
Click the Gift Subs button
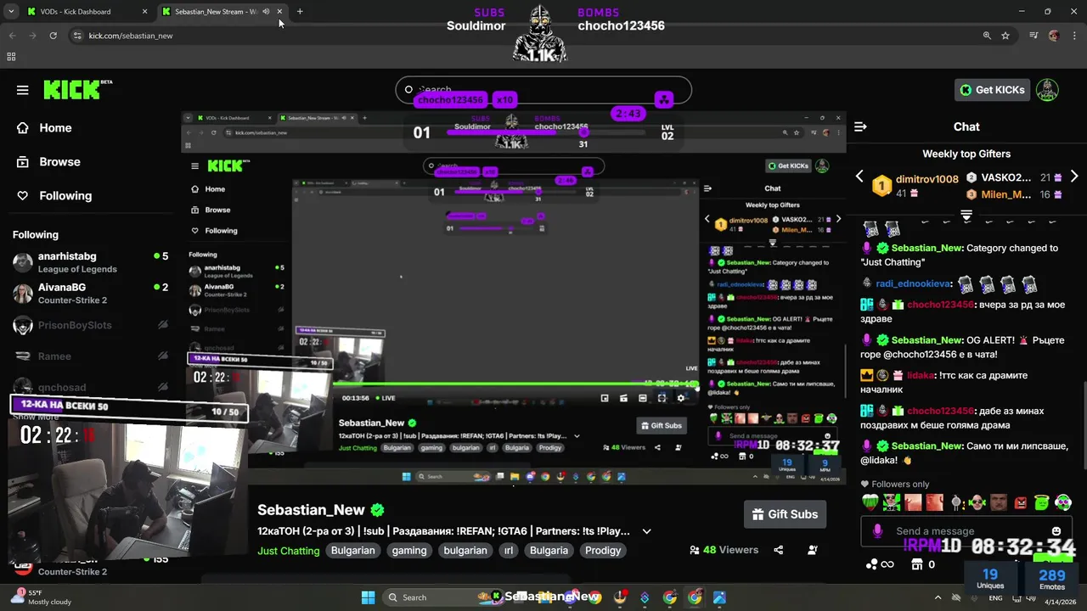785,514
